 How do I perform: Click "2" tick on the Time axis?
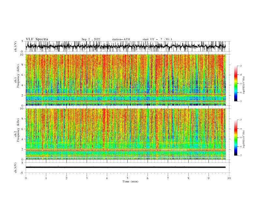[66, 178]
